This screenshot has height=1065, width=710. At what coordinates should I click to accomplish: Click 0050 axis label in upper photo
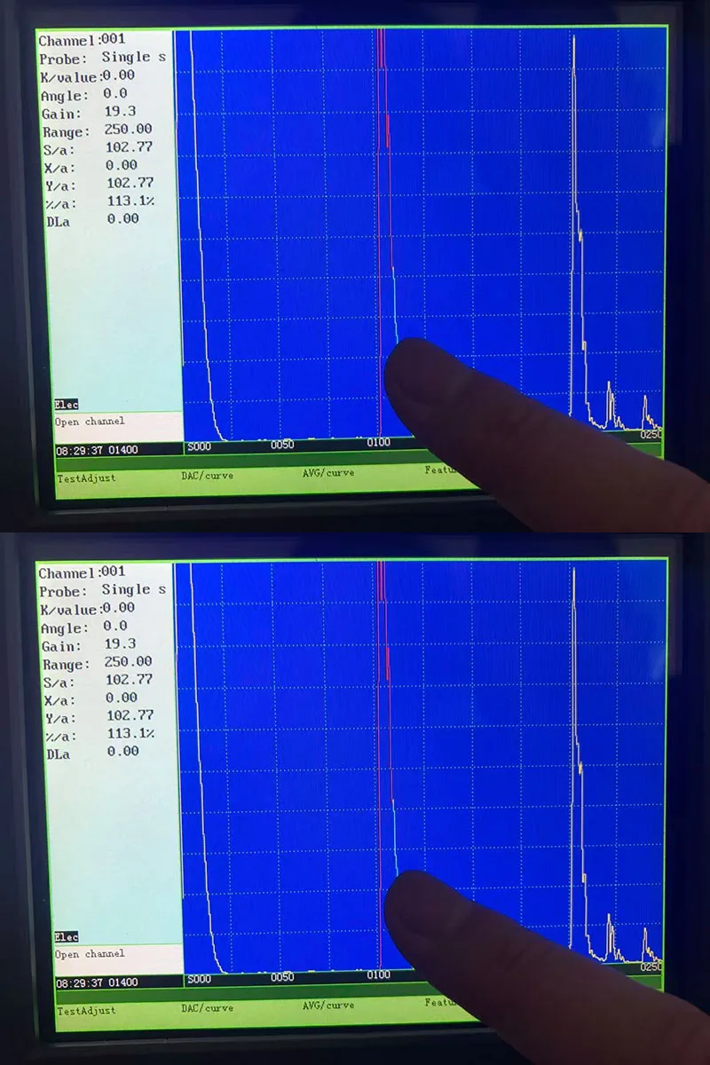click(282, 445)
